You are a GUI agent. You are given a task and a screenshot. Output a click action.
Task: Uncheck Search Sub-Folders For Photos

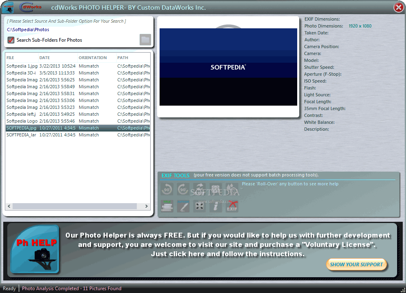pyautogui.click(x=11, y=40)
